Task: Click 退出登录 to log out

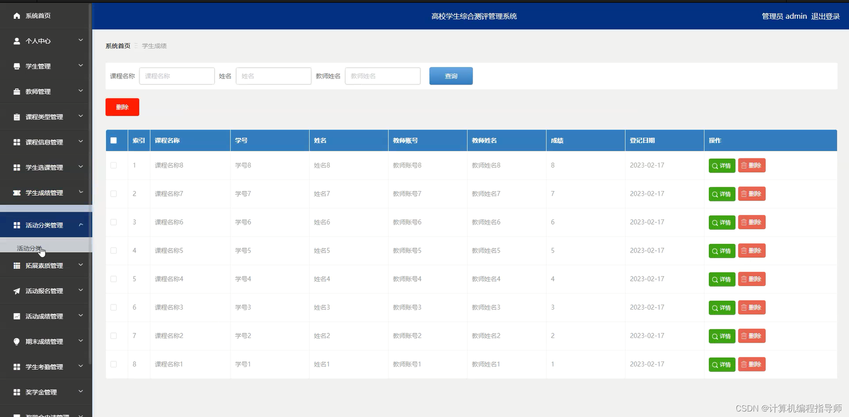Action: [825, 16]
